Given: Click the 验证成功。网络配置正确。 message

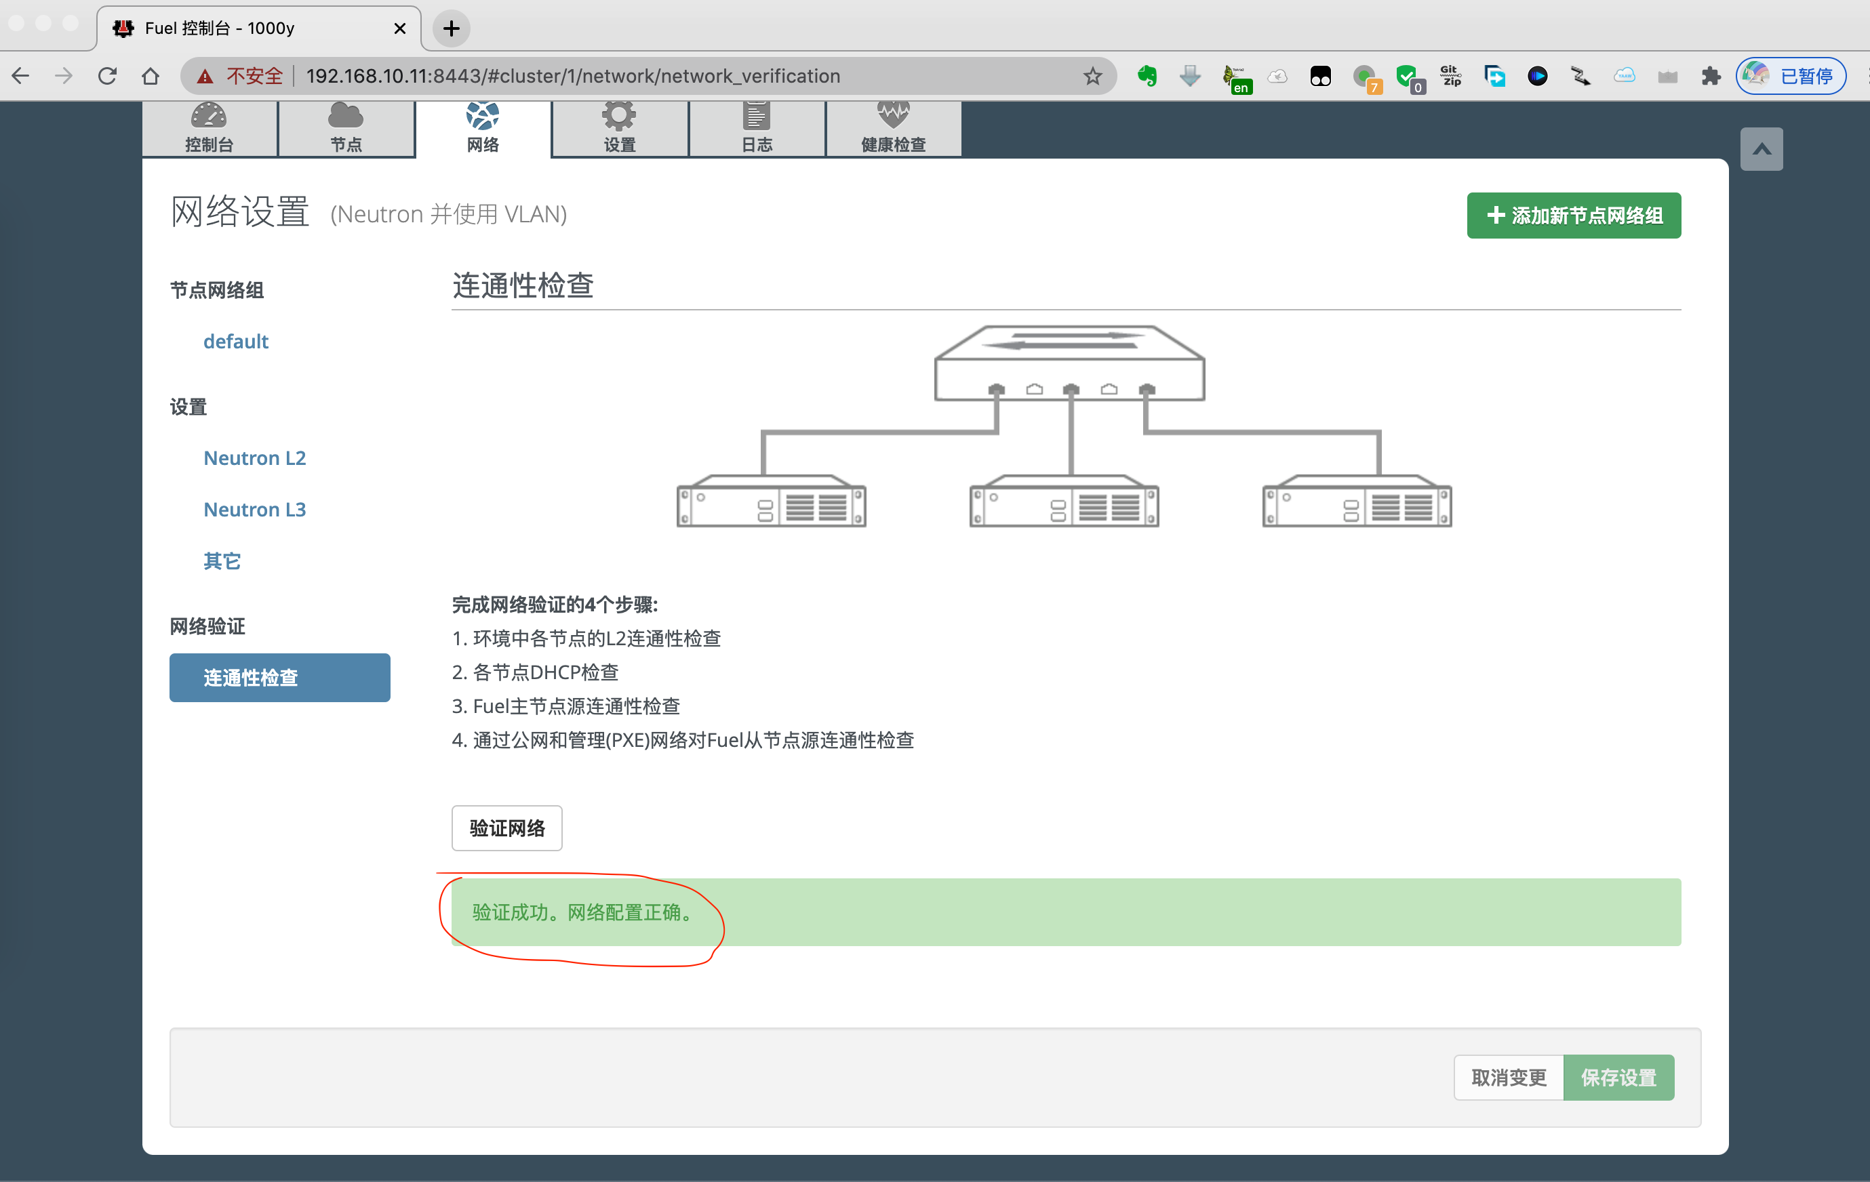Looking at the screenshot, I should 583,912.
